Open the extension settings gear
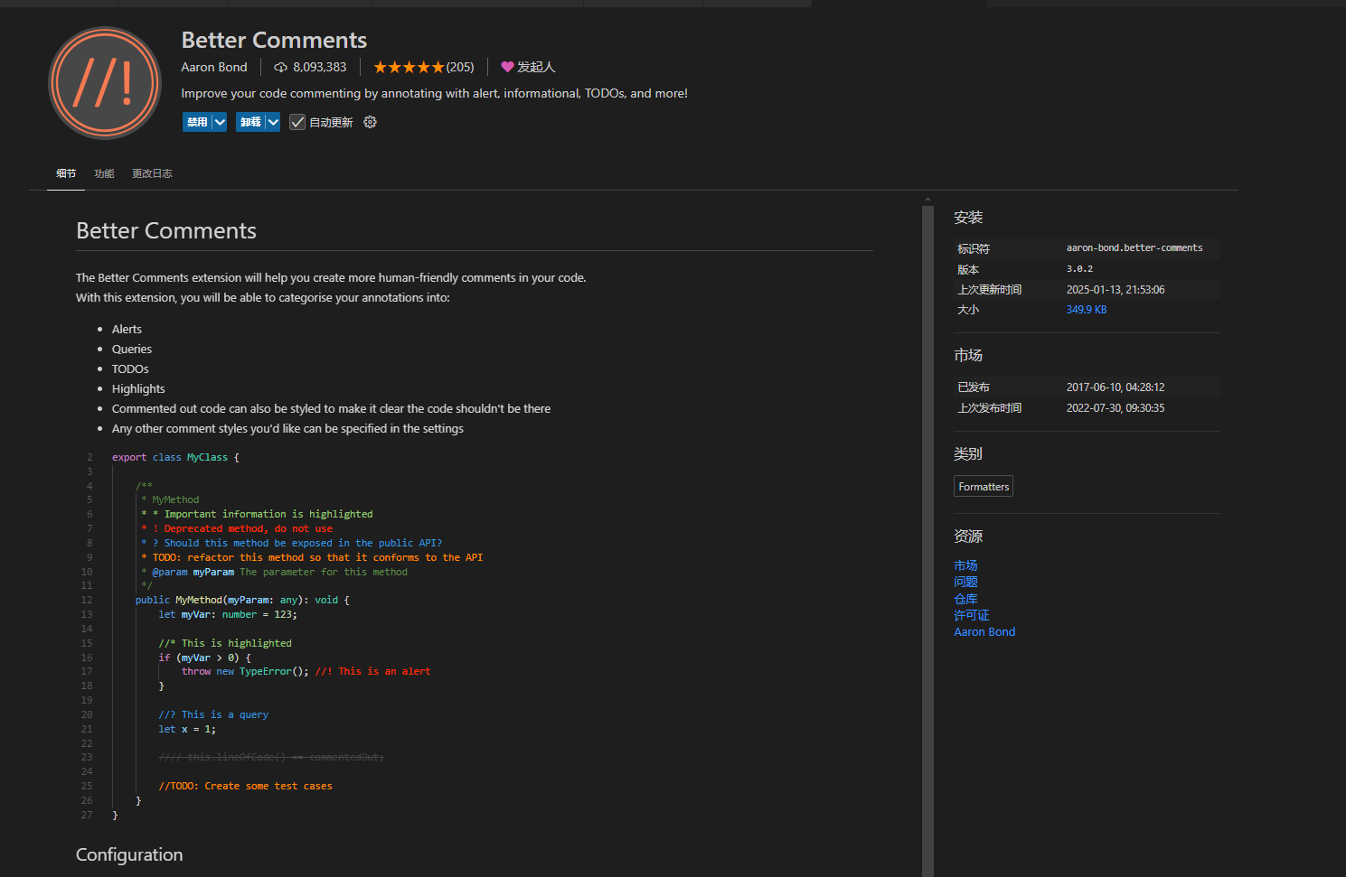1346x877 pixels. (370, 122)
